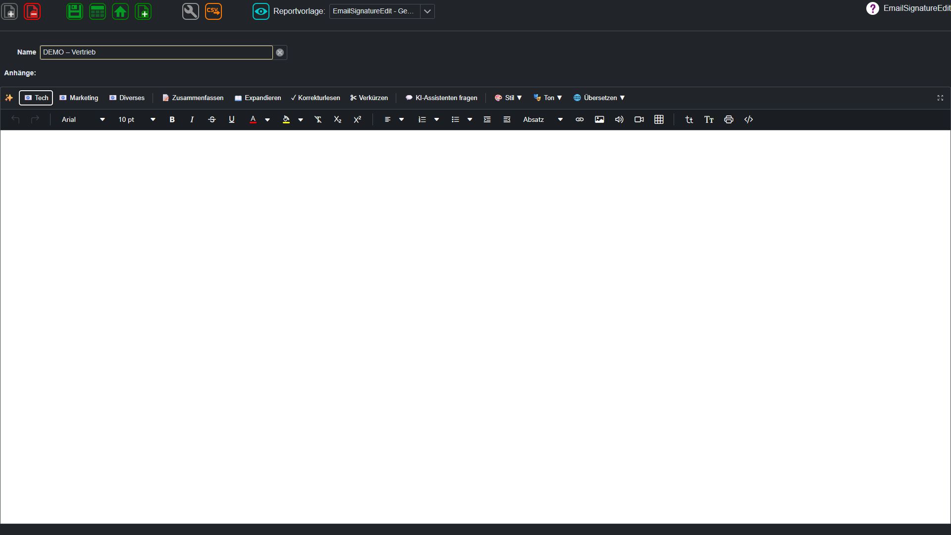Expand the Ton menu

[548, 98]
